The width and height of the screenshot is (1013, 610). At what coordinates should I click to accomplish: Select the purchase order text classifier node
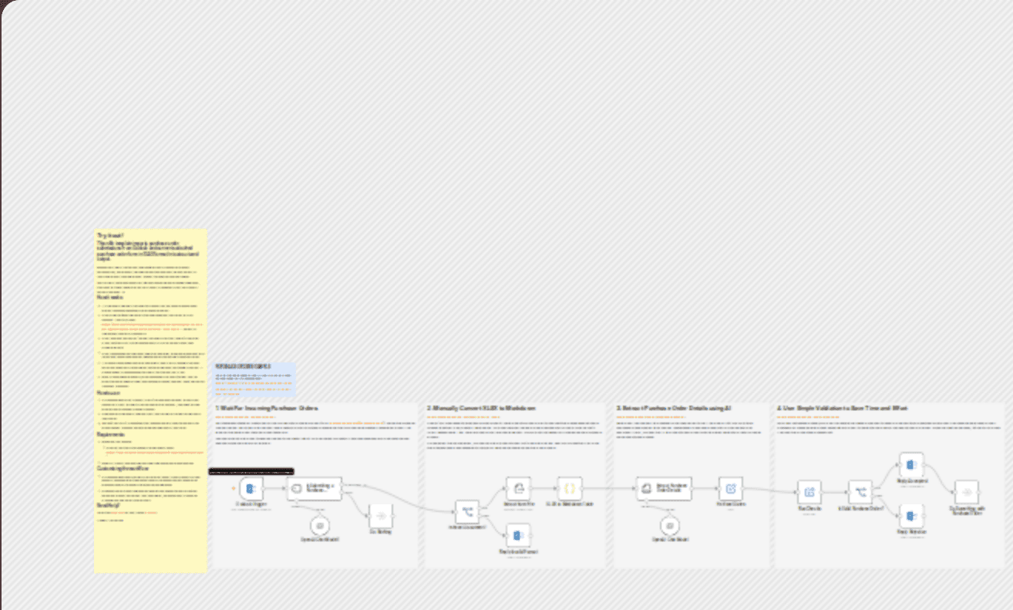tap(314, 488)
